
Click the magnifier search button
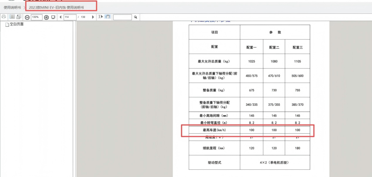[135, 17]
